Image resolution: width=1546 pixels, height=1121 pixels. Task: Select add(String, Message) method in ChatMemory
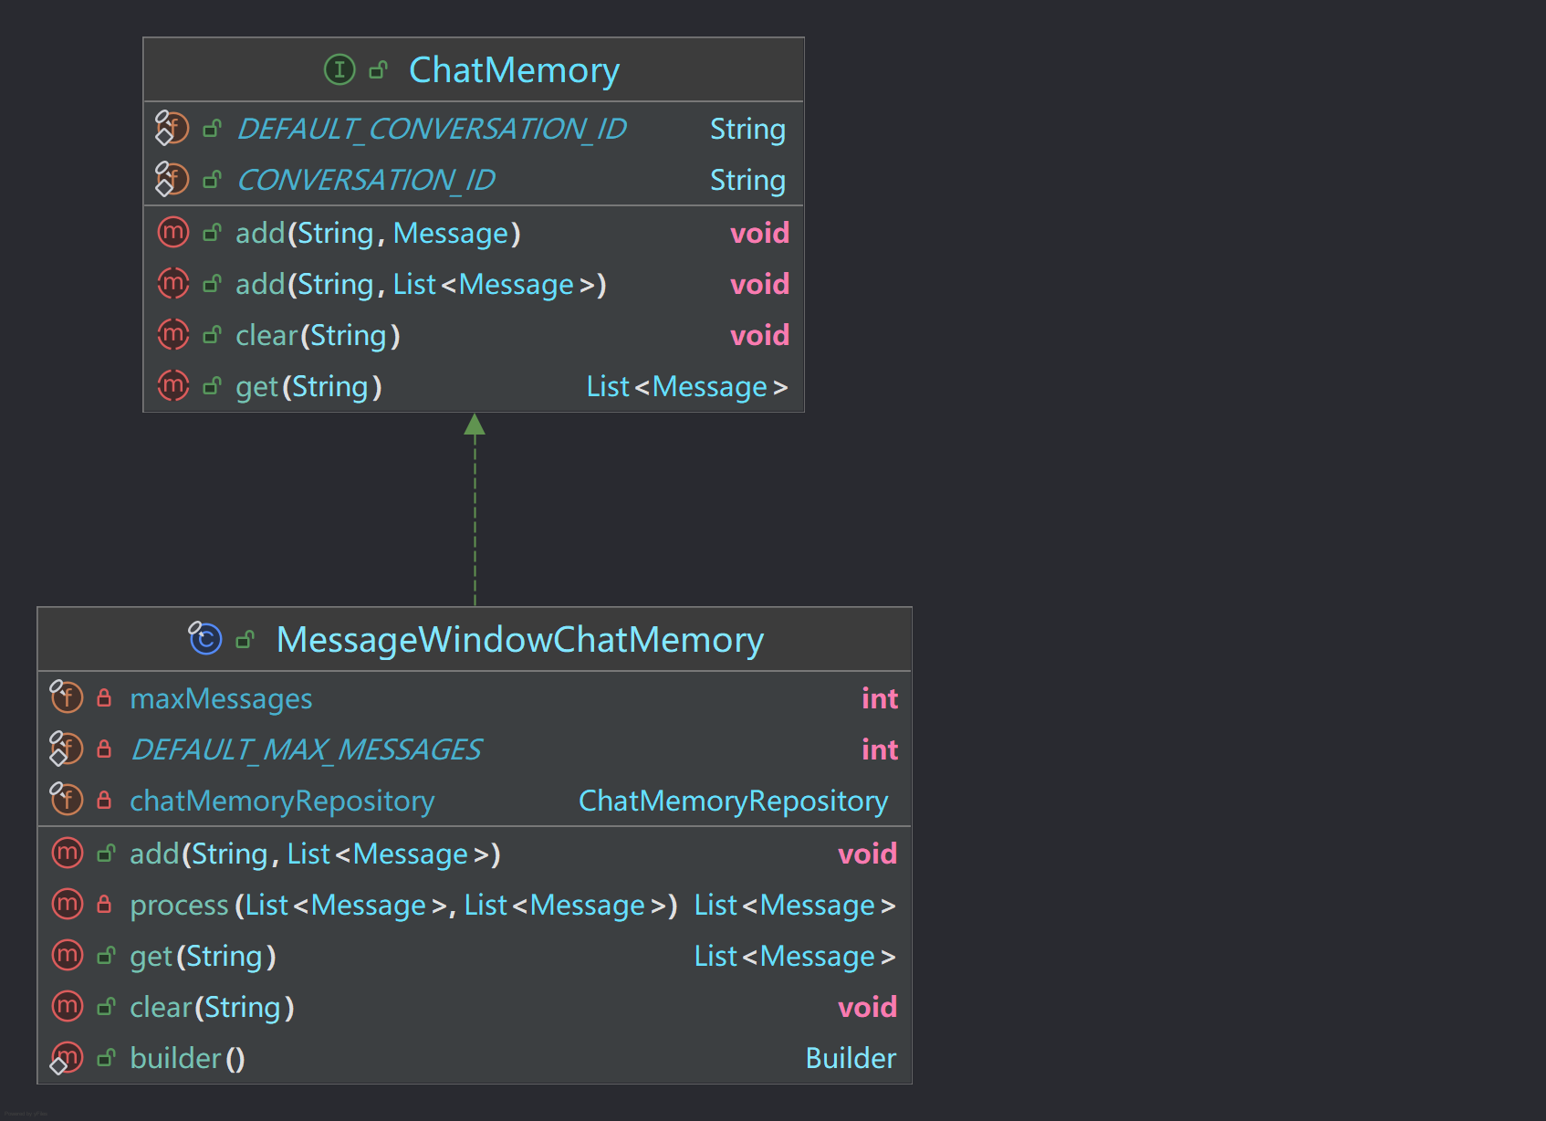[x=378, y=234]
